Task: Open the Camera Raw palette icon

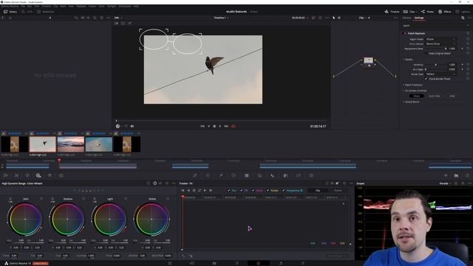Action: [x=6, y=175]
